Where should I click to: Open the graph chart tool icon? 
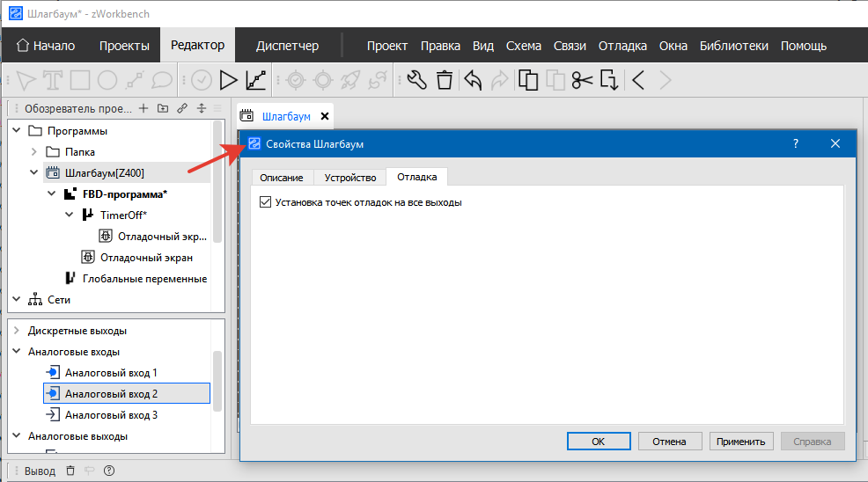[256, 81]
